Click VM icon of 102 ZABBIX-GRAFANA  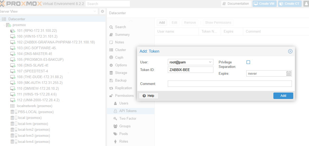[13, 42]
